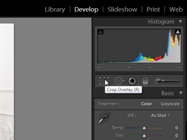Toggle the shadow clipping indicator in histogram
The height and width of the screenshot is (140, 187).
pyautogui.click(x=101, y=32)
